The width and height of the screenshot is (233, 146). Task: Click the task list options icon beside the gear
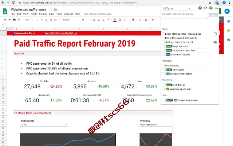[216, 8]
